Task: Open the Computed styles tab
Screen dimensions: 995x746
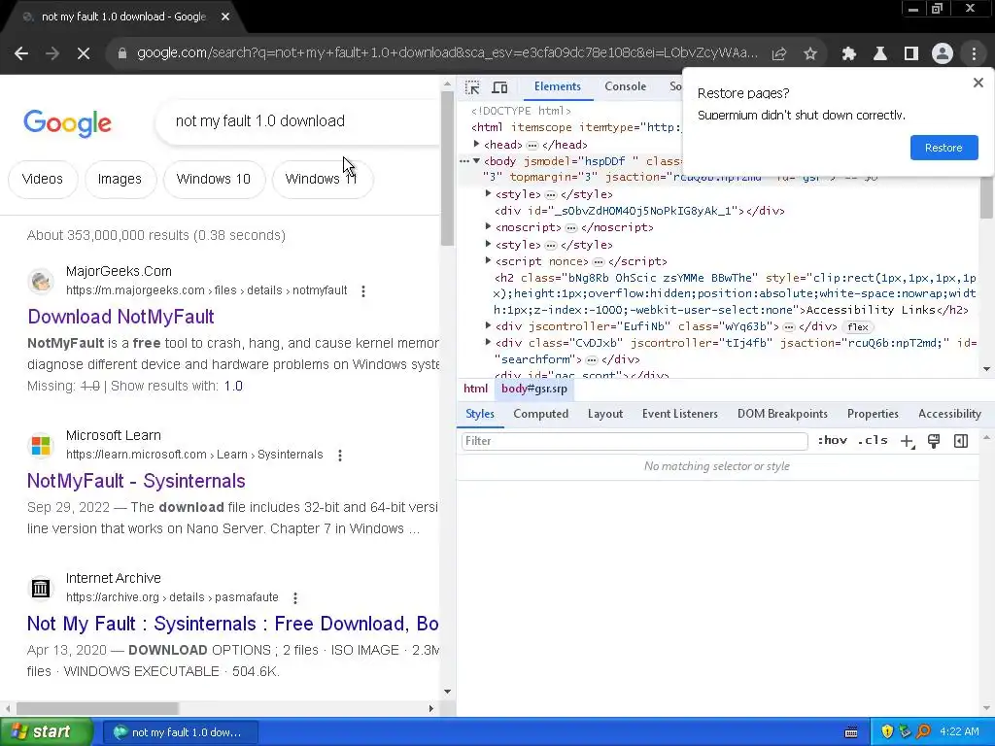Action: click(x=540, y=414)
